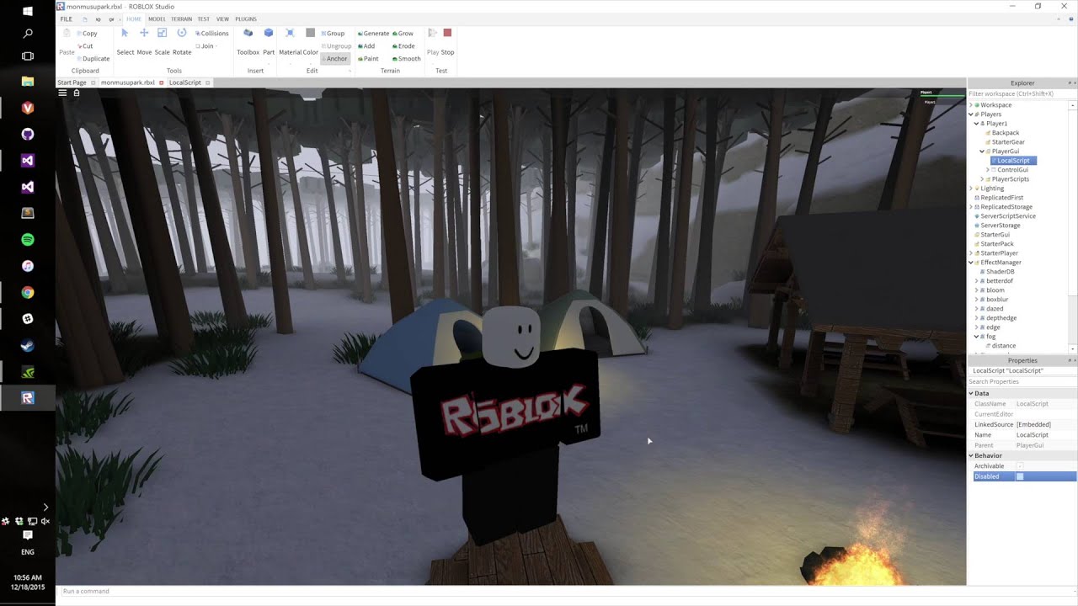Insert a new Part

pos(269,42)
